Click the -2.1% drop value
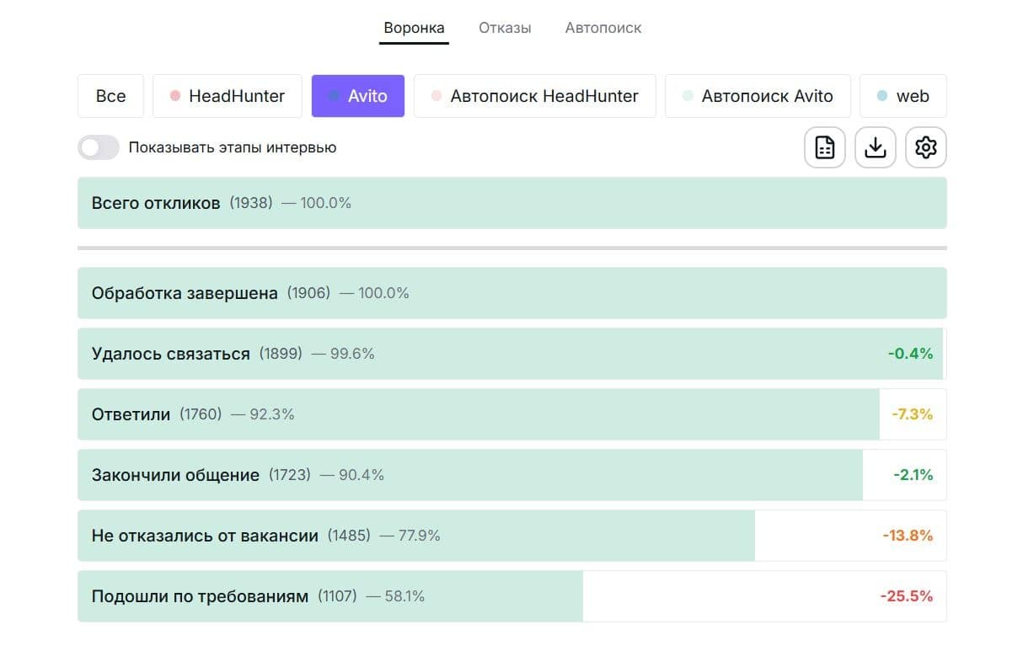 coord(913,475)
